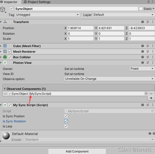This screenshot has height=154, width=155.
Task: Open Mesh Renderer presets icon
Action: point(148,51)
